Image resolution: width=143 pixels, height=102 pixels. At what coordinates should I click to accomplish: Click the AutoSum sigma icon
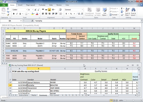[x=122, y=8]
